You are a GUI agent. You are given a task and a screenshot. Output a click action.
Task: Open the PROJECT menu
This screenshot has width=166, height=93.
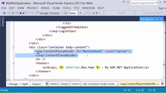32,8
